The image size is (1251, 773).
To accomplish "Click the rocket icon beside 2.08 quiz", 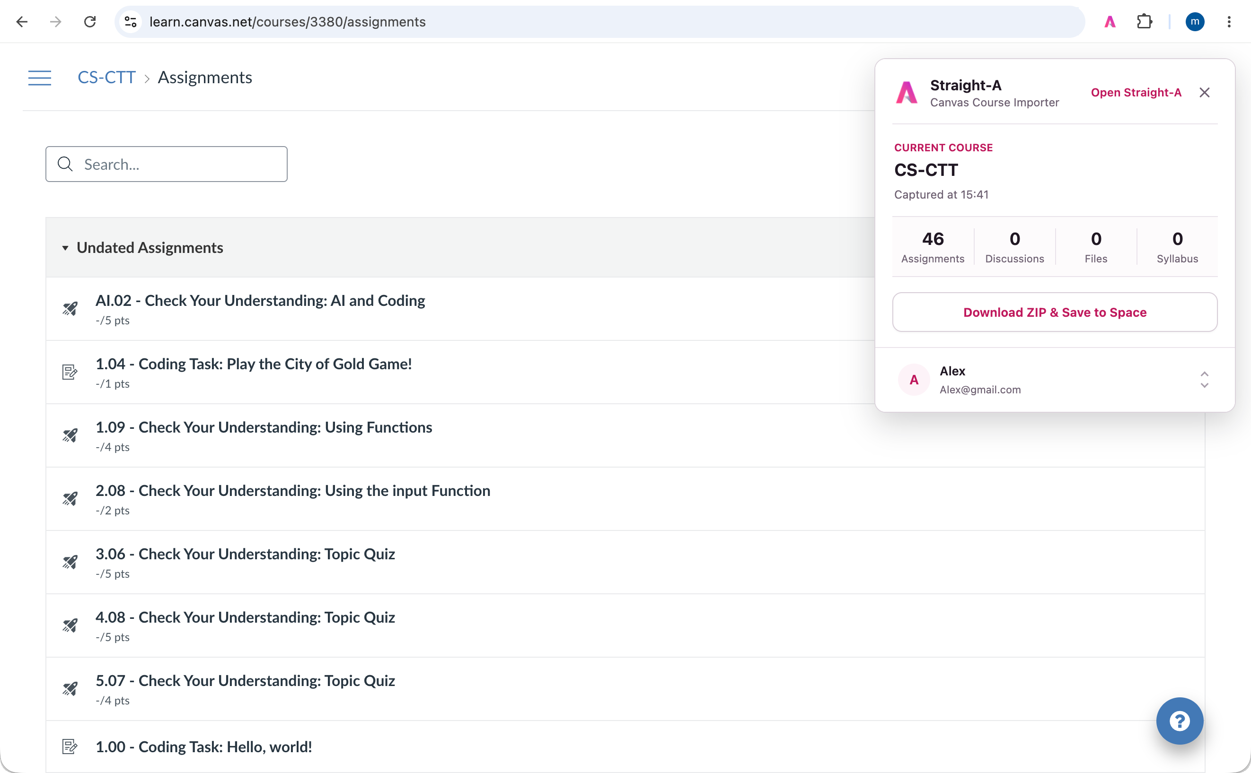I will click(70, 499).
